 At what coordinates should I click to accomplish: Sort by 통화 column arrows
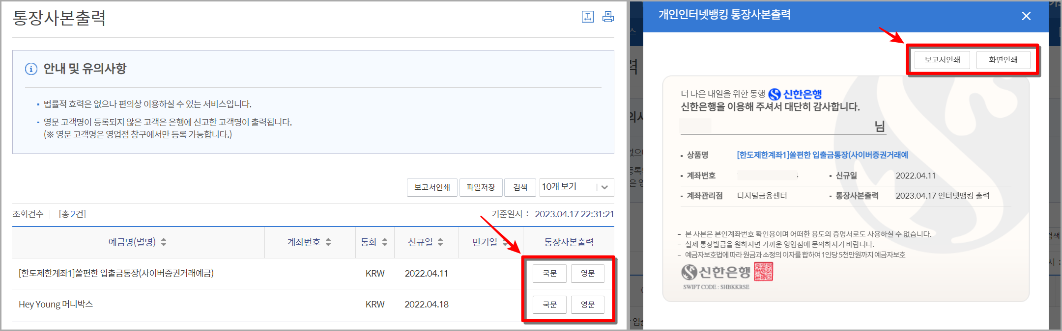[385, 242]
